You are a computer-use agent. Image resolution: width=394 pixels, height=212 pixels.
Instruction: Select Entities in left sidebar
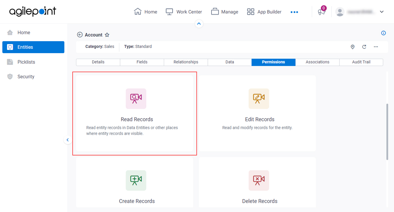[33, 47]
